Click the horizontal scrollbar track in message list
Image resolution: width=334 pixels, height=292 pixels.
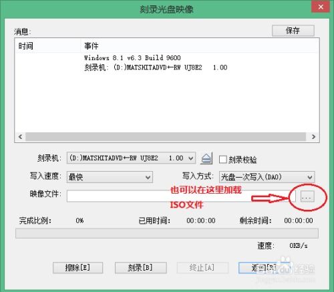click(166, 136)
